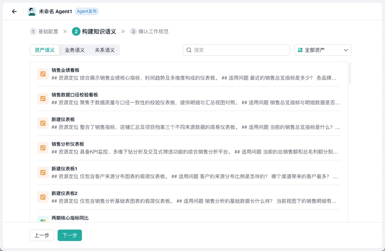Click the 新建仪表板1 dashboard icon
385x251 pixels.
(43, 172)
